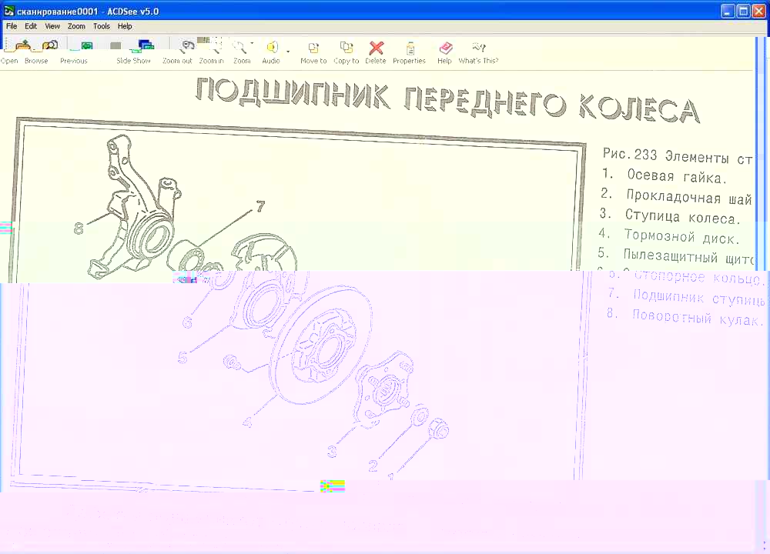Screen dimensions: 770x554
Task: Open the Browse folder view
Action: coord(37,52)
